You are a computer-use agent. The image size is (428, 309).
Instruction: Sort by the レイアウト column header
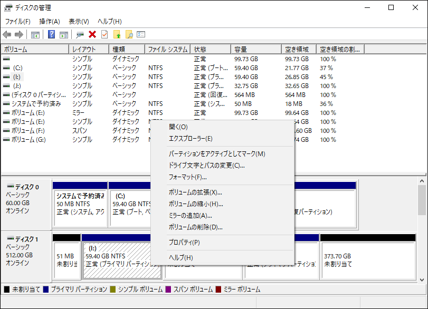(89, 50)
